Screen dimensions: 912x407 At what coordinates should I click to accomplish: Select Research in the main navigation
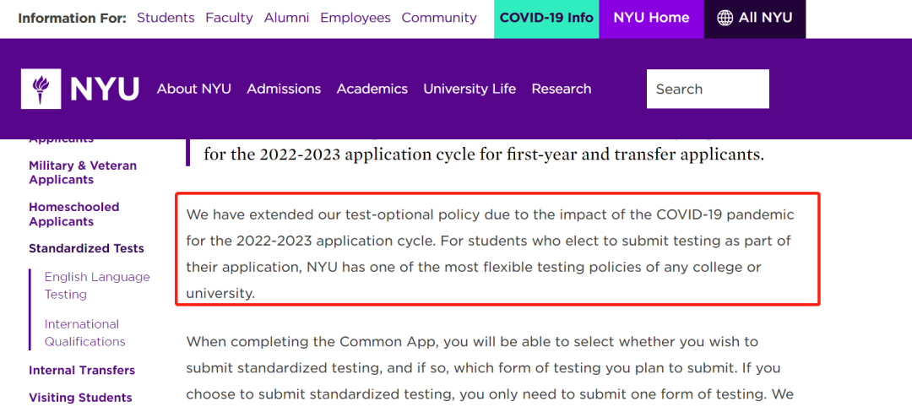tap(562, 89)
